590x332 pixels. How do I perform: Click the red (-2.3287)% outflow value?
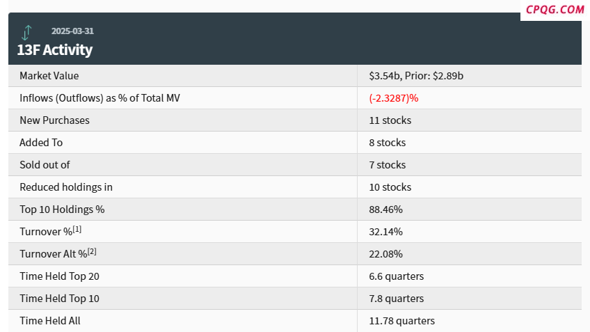point(394,98)
